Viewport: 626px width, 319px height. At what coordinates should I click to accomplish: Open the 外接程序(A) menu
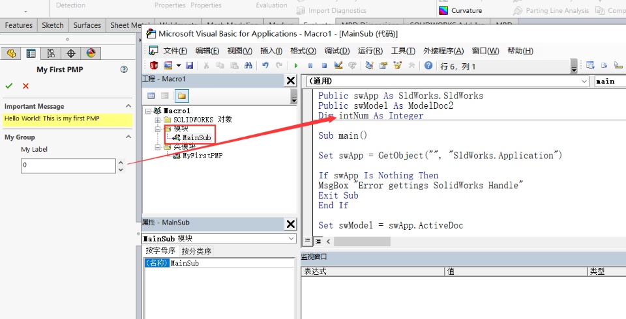click(x=443, y=51)
